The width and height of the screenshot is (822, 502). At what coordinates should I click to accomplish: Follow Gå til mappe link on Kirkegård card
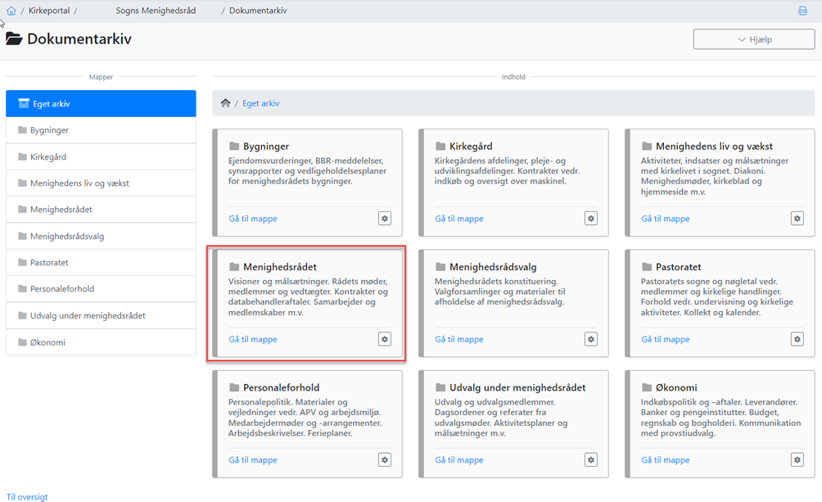(459, 218)
